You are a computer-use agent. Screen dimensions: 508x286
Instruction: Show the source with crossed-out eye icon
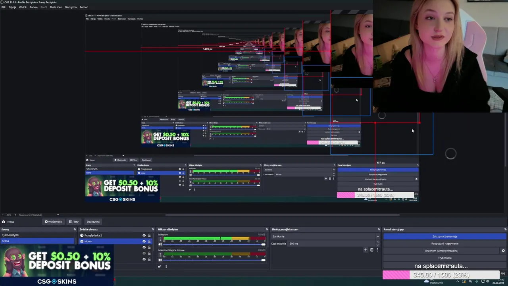(x=144, y=253)
